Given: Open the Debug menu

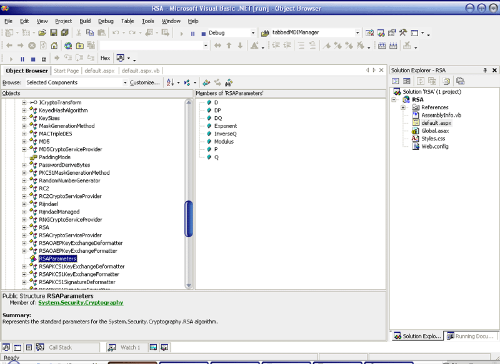Looking at the screenshot, I should coord(106,21).
